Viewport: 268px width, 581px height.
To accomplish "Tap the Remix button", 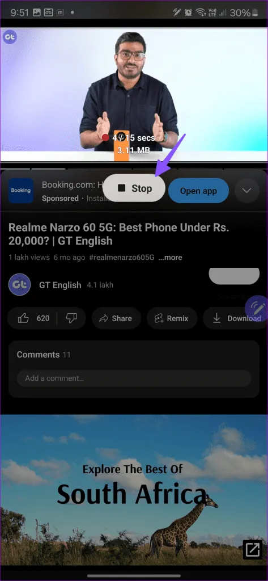I will 172,318.
